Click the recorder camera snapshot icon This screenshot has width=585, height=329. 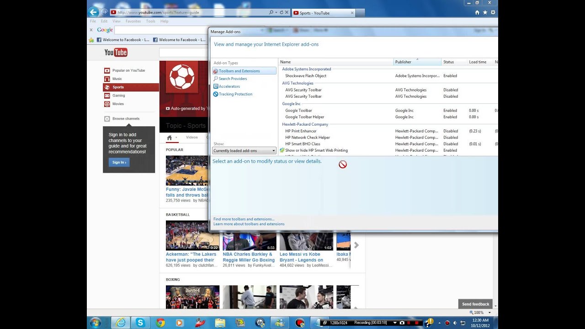(x=403, y=323)
